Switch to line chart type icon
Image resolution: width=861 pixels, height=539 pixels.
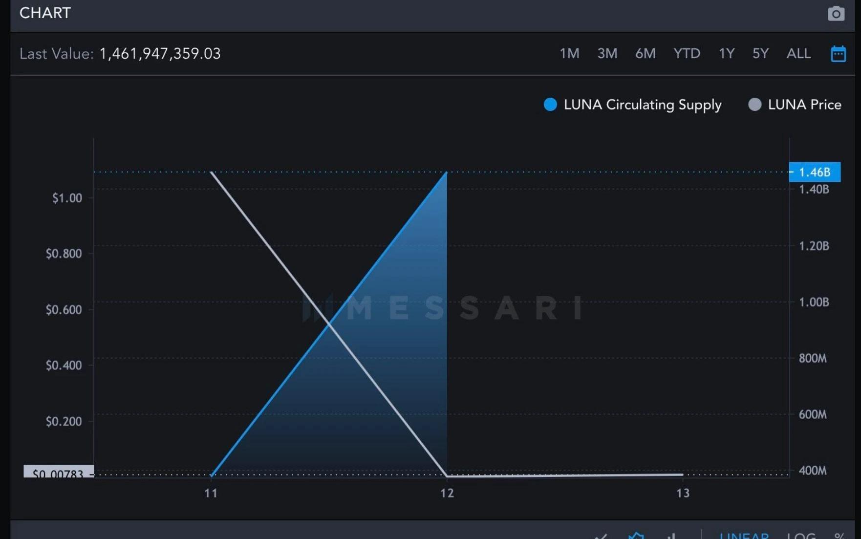click(601, 536)
